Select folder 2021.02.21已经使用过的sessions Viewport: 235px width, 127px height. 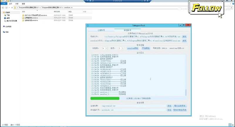click(36, 15)
